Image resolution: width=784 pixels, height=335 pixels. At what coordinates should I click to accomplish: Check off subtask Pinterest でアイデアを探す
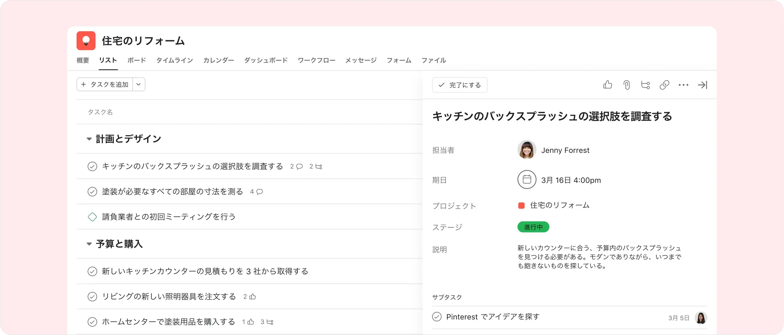coord(437,317)
